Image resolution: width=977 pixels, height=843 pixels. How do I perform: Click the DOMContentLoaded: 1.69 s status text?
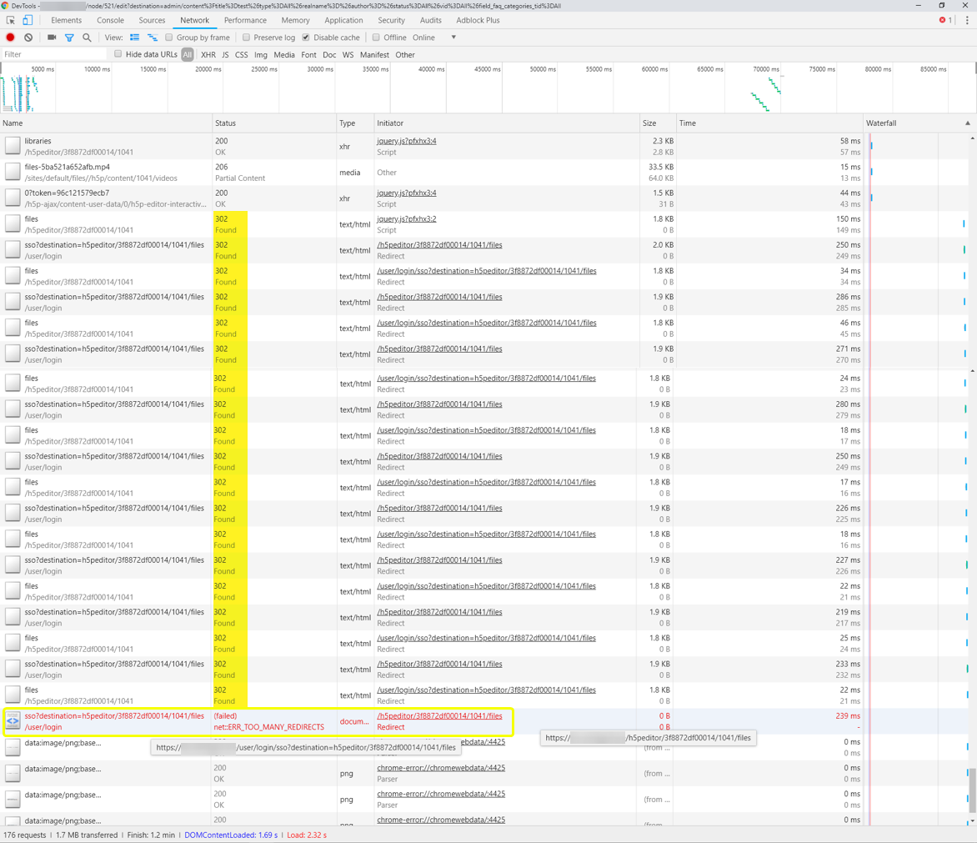(231, 835)
